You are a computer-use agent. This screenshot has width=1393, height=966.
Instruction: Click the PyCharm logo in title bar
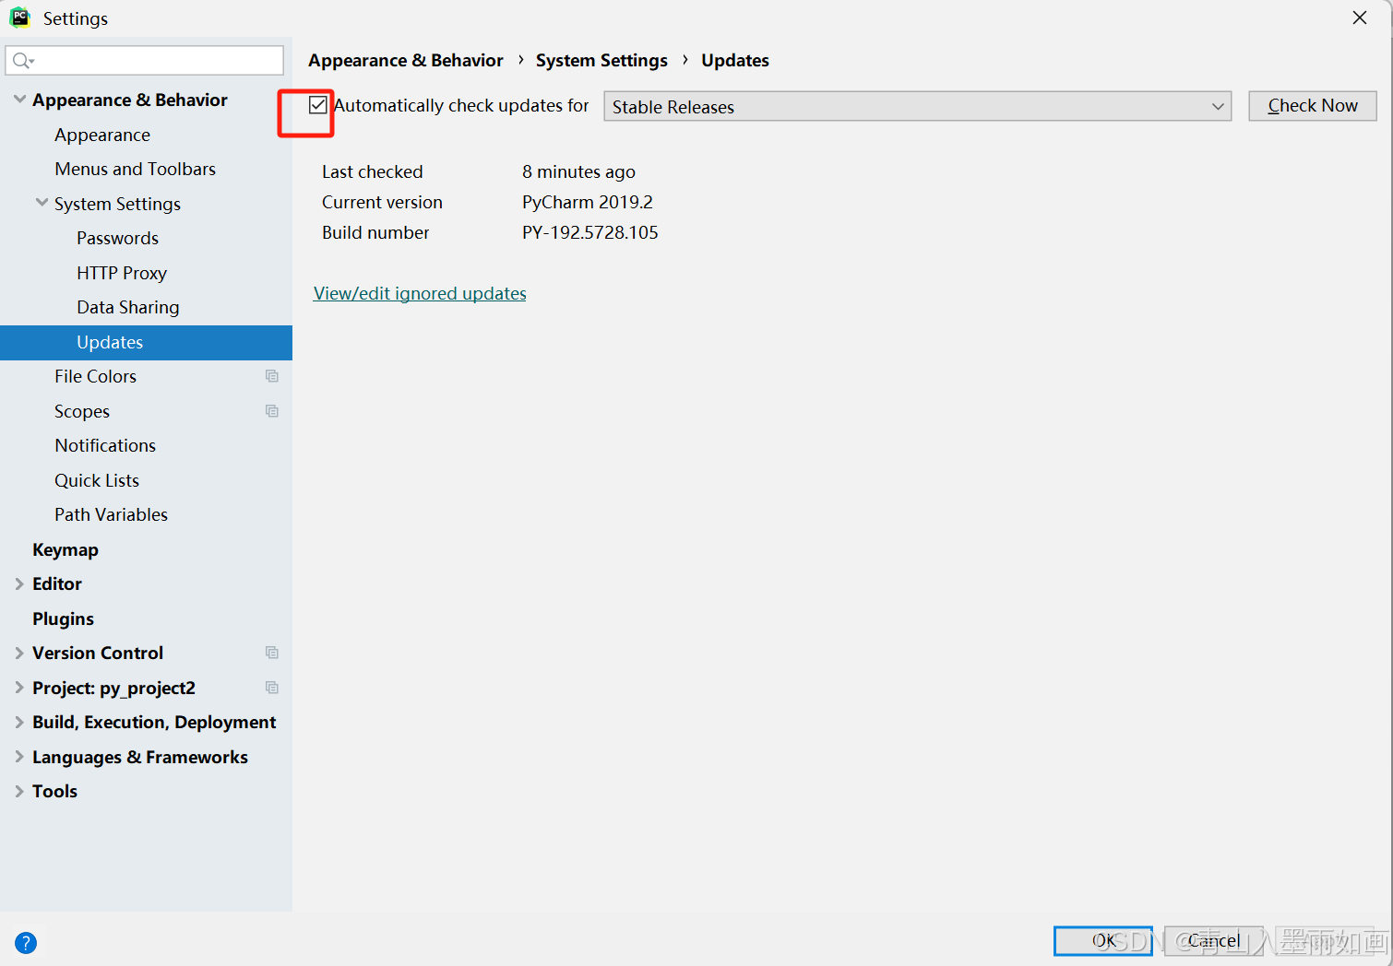19,18
